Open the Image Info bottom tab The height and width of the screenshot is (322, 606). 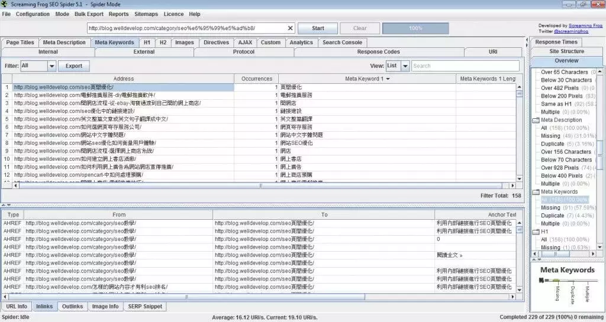(x=105, y=307)
